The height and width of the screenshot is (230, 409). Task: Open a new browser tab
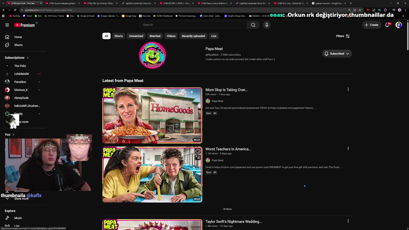point(351,3)
